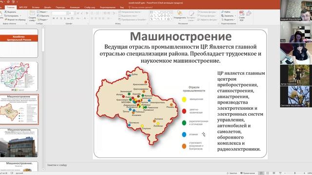Click Slide Show icon in status bar
Screen dimensions: 312x175
(x=280, y=173)
